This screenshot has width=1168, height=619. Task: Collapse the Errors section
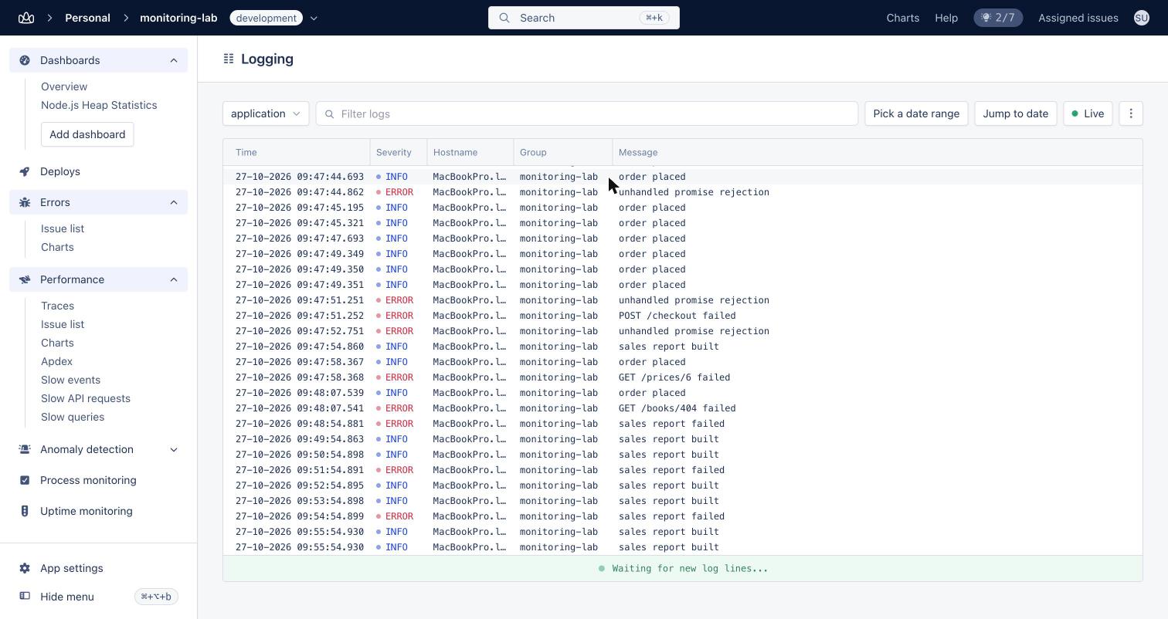pos(174,202)
